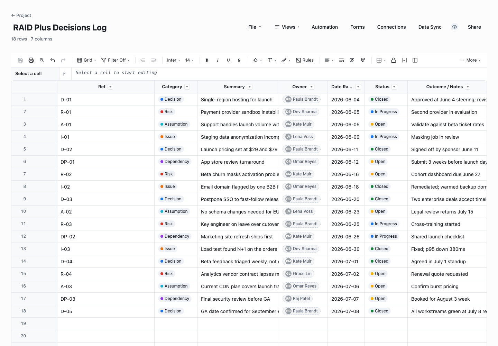Open the Automation menu item
Image resolution: width=498 pixels, height=346 pixels.
tap(325, 27)
